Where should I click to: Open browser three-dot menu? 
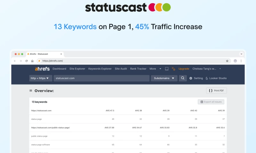click(x=241, y=61)
